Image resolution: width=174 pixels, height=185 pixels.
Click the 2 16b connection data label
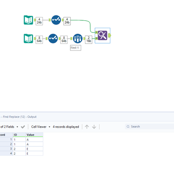point(89,40)
